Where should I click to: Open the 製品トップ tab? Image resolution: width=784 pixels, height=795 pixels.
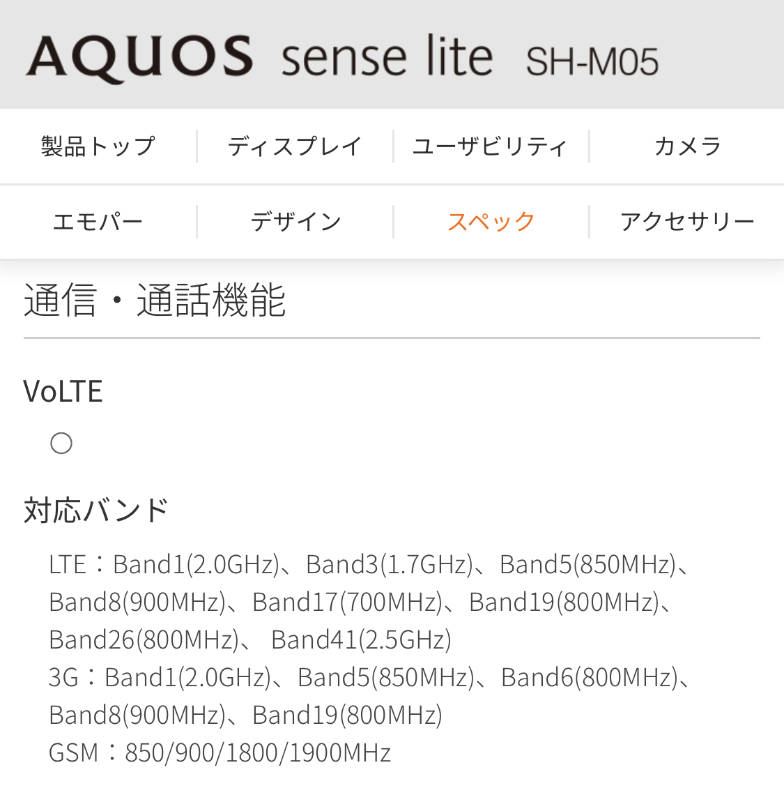click(98, 146)
